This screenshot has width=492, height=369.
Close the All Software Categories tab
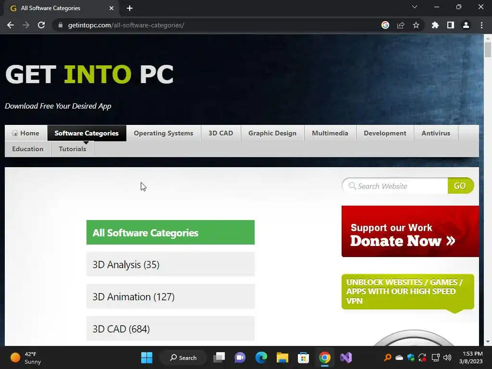(x=111, y=8)
